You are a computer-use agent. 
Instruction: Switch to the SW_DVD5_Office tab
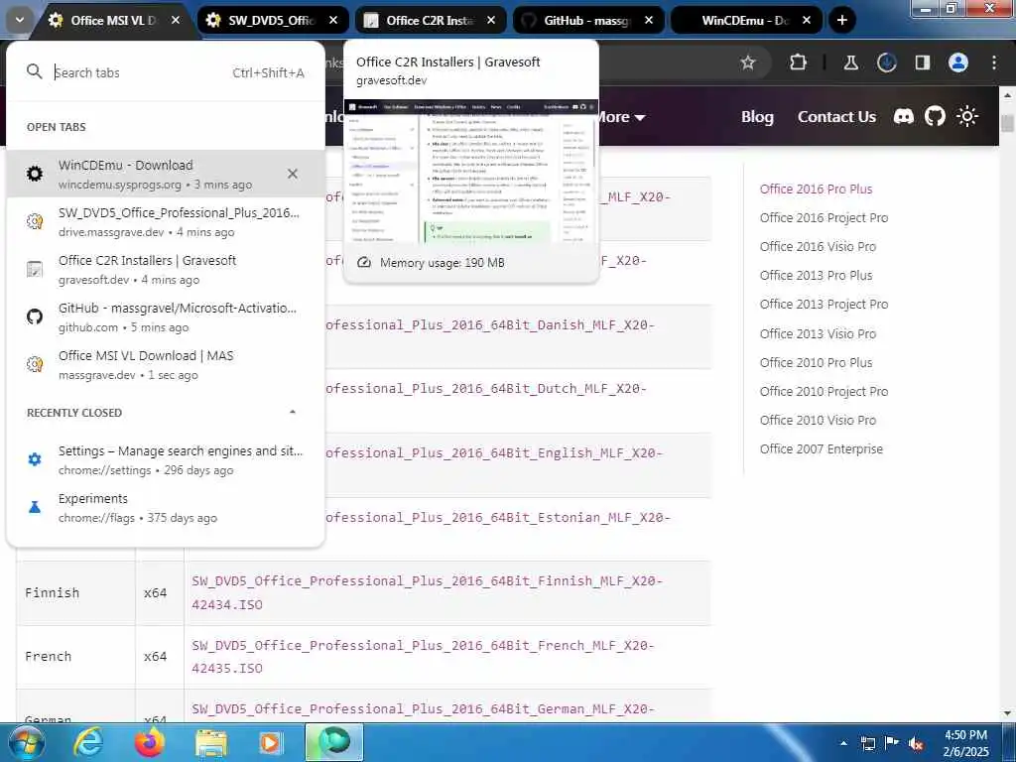click(271, 20)
